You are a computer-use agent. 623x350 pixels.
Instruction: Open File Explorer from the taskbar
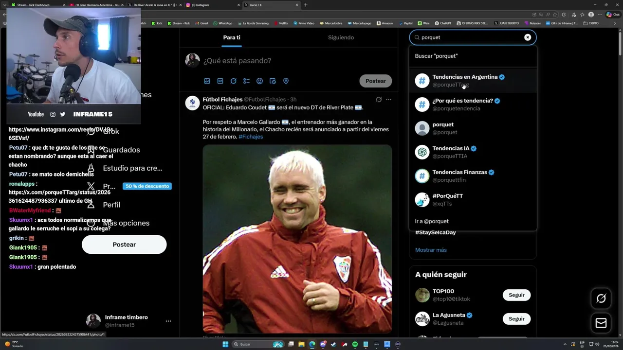pyautogui.click(x=301, y=344)
